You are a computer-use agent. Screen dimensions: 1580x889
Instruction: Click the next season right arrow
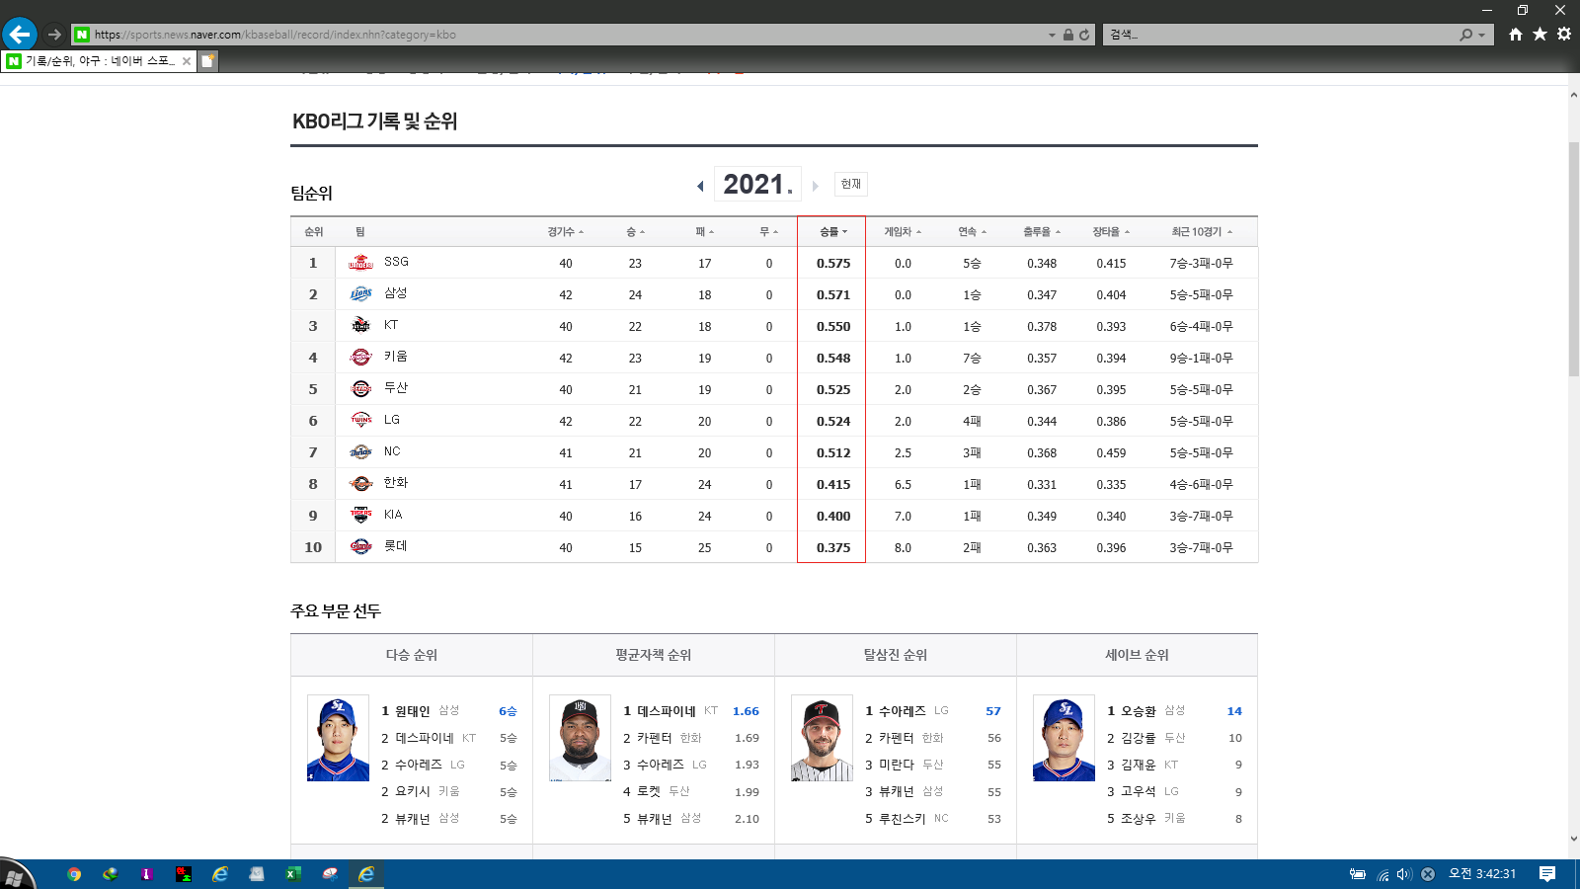[815, 186]
